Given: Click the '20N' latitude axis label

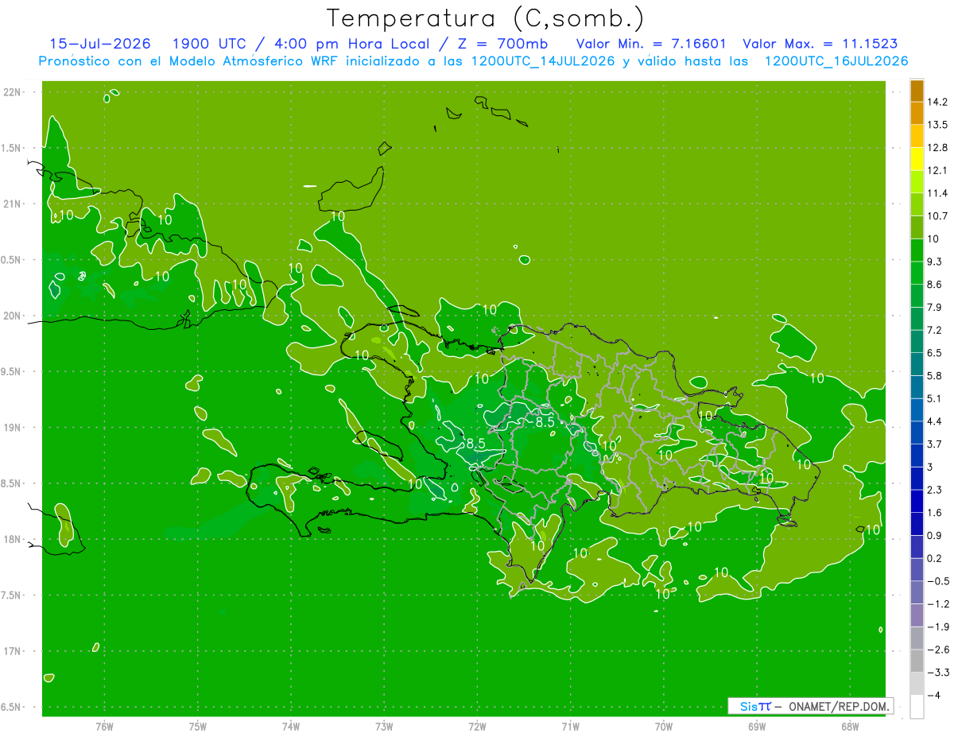Looking at the screenshot, I should (x=12, y=316).
